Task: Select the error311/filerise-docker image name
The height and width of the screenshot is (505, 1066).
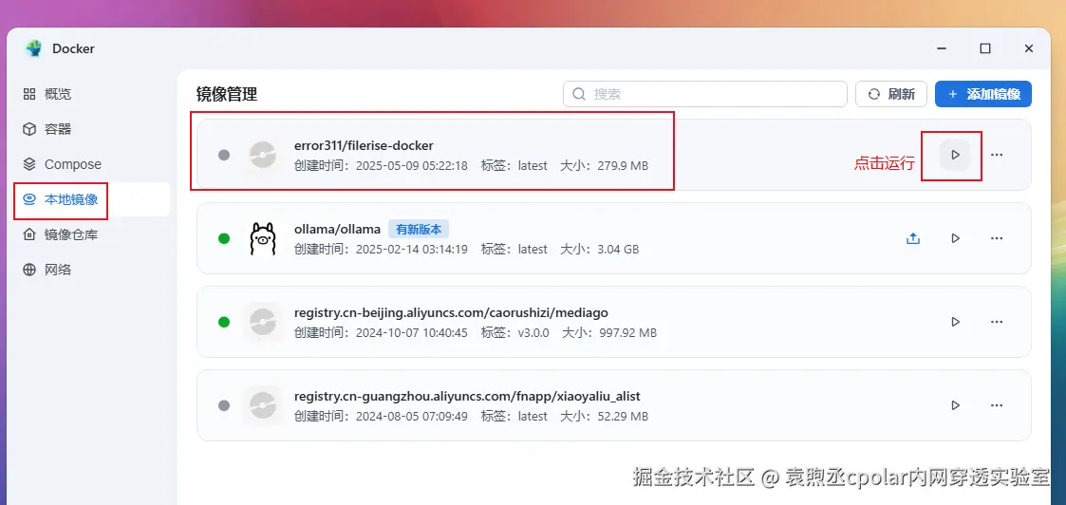Action: point(364,145)
